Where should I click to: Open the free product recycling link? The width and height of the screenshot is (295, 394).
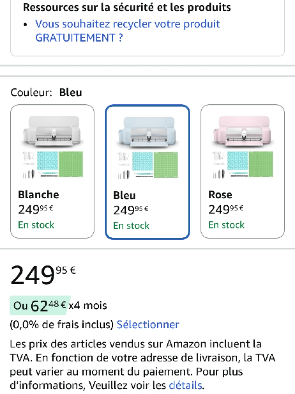tap(127, 31)
